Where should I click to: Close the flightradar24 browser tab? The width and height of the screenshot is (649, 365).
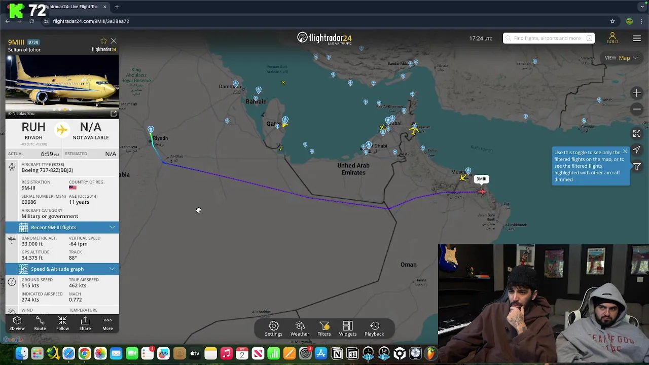(x=105, y=7)
